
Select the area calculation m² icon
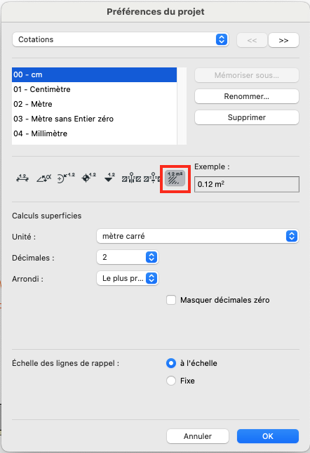click(x=175, y=178)
